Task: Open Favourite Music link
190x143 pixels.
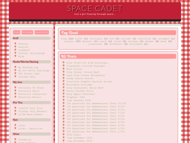Action: click(29, 91)
